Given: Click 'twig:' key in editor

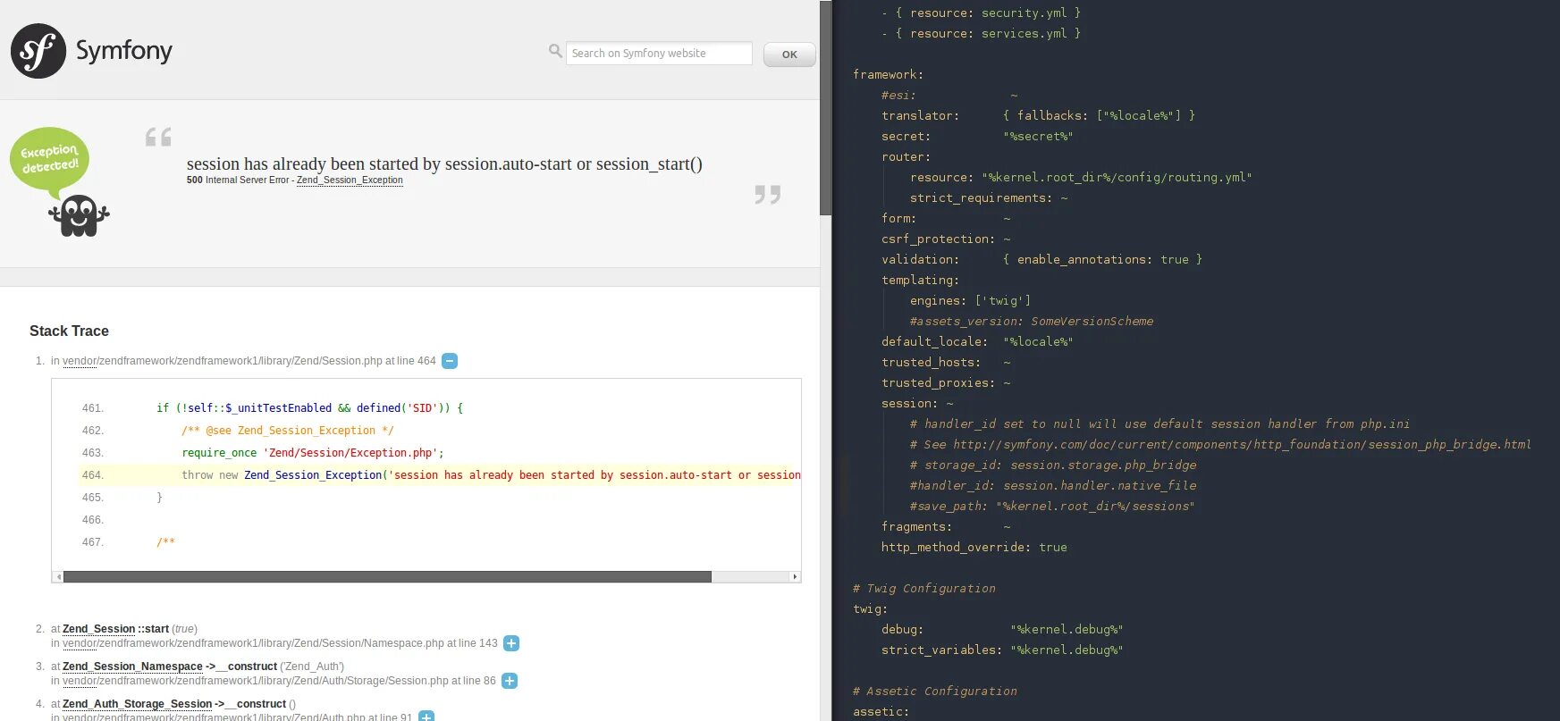Looking at the screenshot, I should pyautogui.click(x=870, y=609).
